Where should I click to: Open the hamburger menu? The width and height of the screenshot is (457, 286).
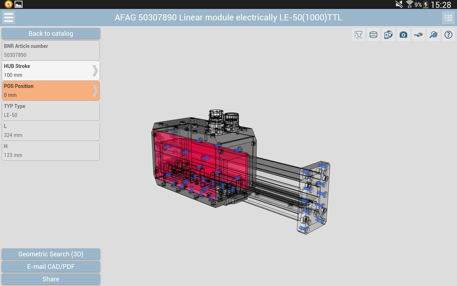pos(9,17)
